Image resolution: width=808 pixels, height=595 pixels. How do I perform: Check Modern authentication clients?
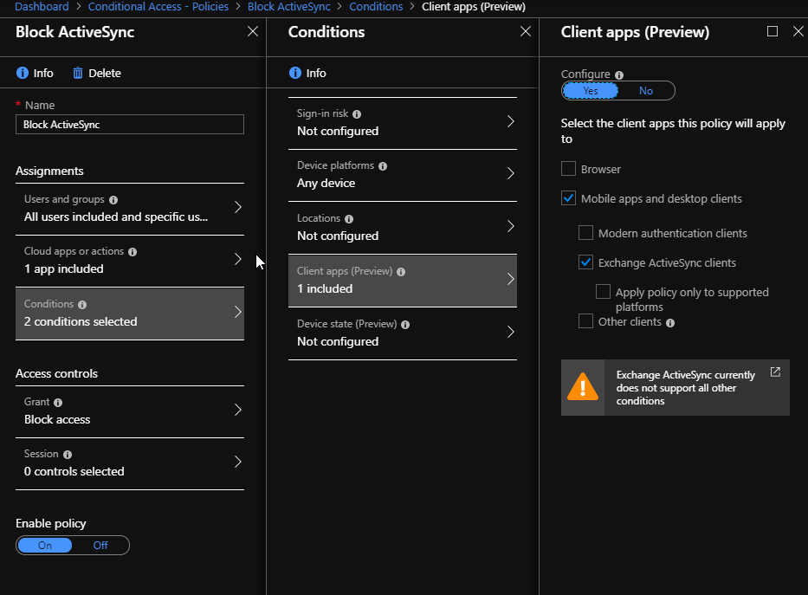(586, 233)
